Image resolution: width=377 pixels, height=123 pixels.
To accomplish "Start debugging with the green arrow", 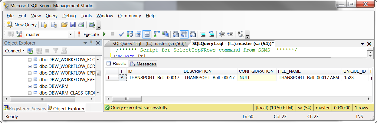I will [x=104, y=34].
